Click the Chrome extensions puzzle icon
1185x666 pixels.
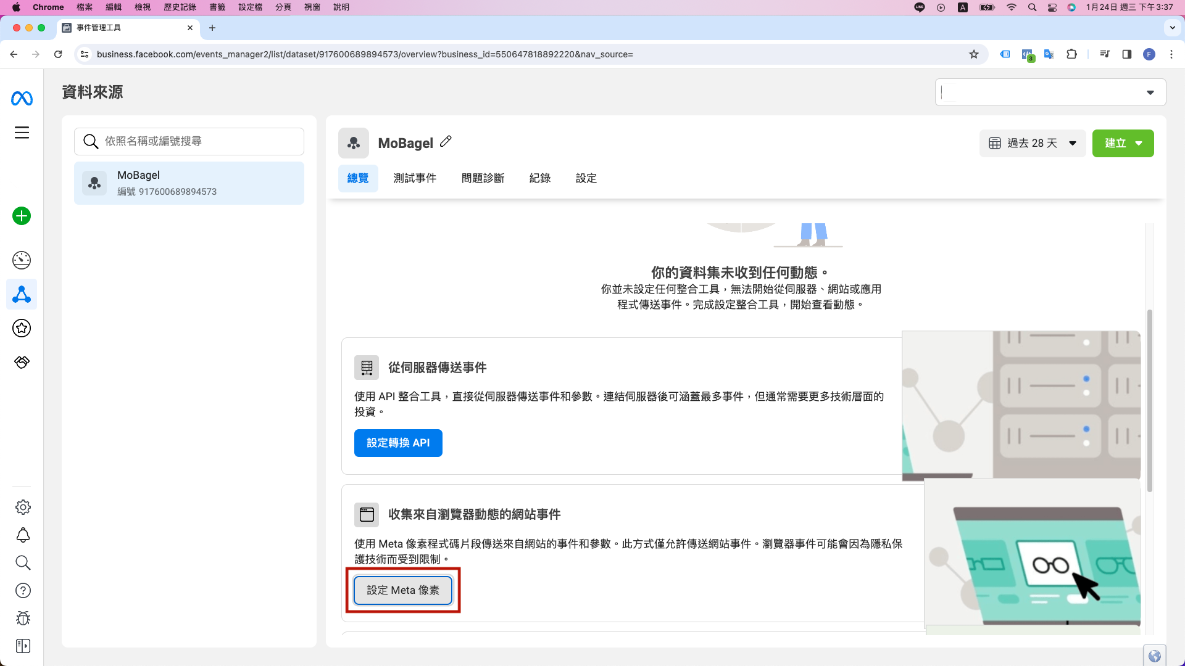click(1071, 54)
